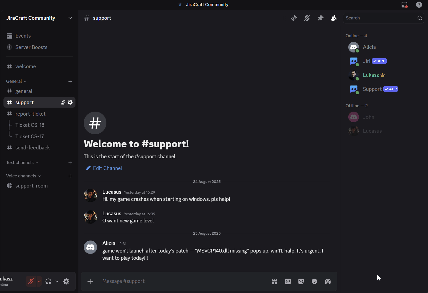
Task: Open Lucasus avatar on 16:29 message
Action: point(90,196)
